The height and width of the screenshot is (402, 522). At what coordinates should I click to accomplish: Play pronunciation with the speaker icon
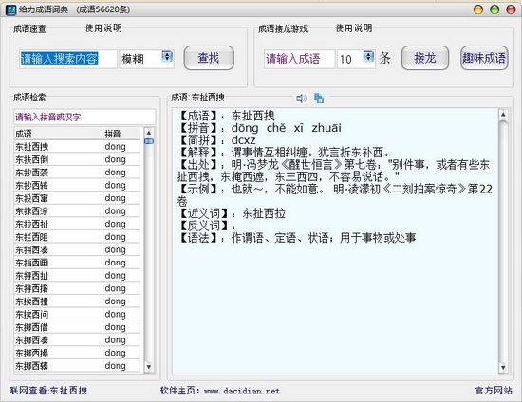coord(301,99)
